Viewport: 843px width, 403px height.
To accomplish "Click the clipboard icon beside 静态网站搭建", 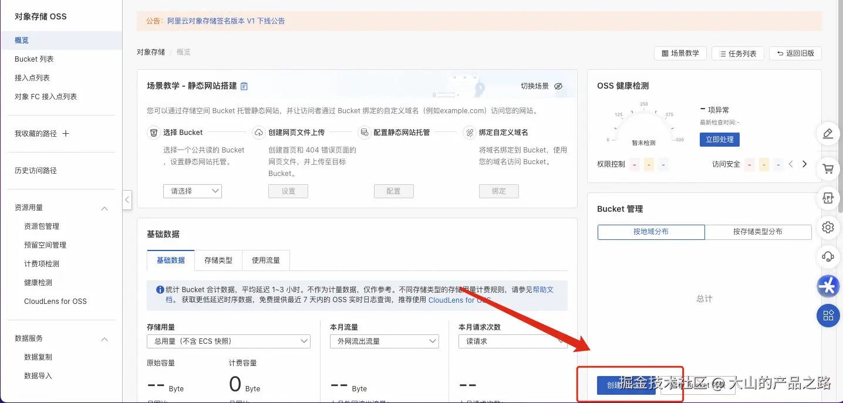I will point(244,86).
